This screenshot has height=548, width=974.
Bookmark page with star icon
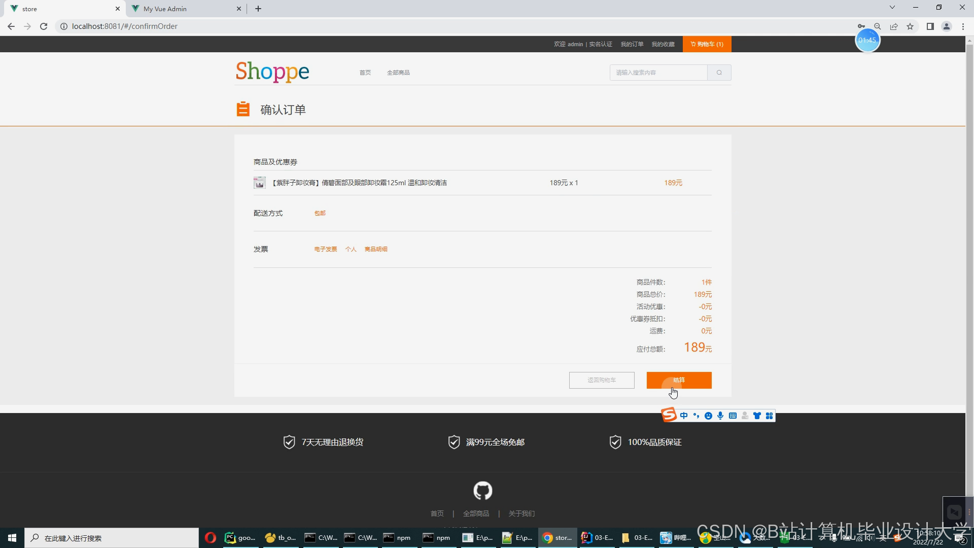click(910, 26)
